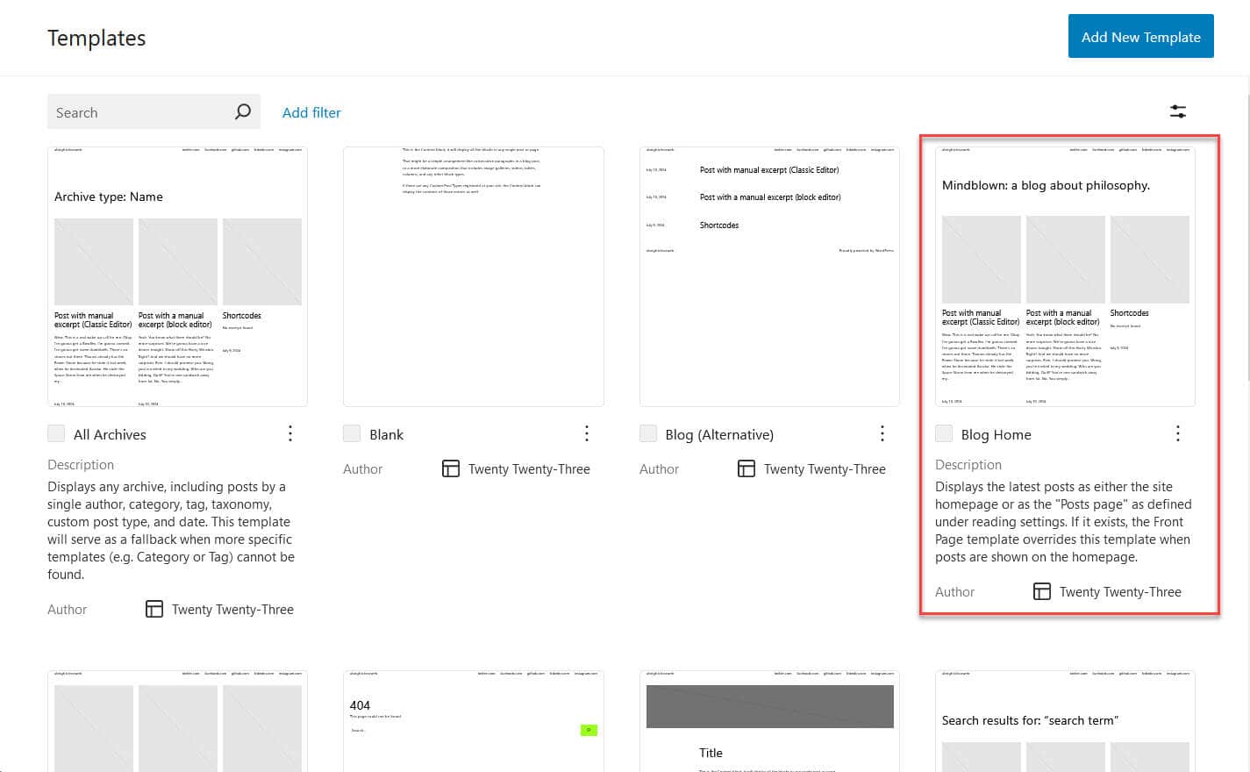Select the All Archives checkbox

point(56,433)
